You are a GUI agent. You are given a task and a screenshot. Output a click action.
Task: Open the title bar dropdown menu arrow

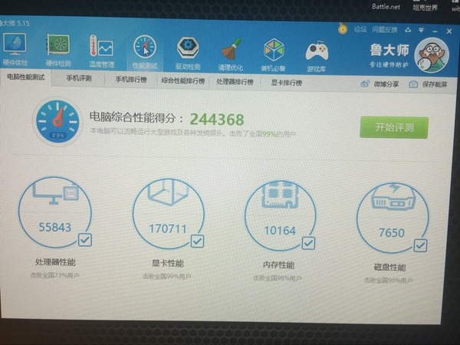click(421, 30)
